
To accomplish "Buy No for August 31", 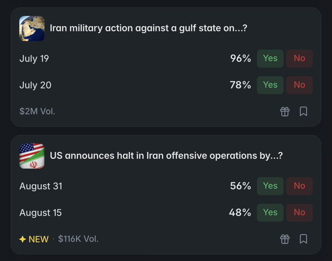I will pos(300,186).
